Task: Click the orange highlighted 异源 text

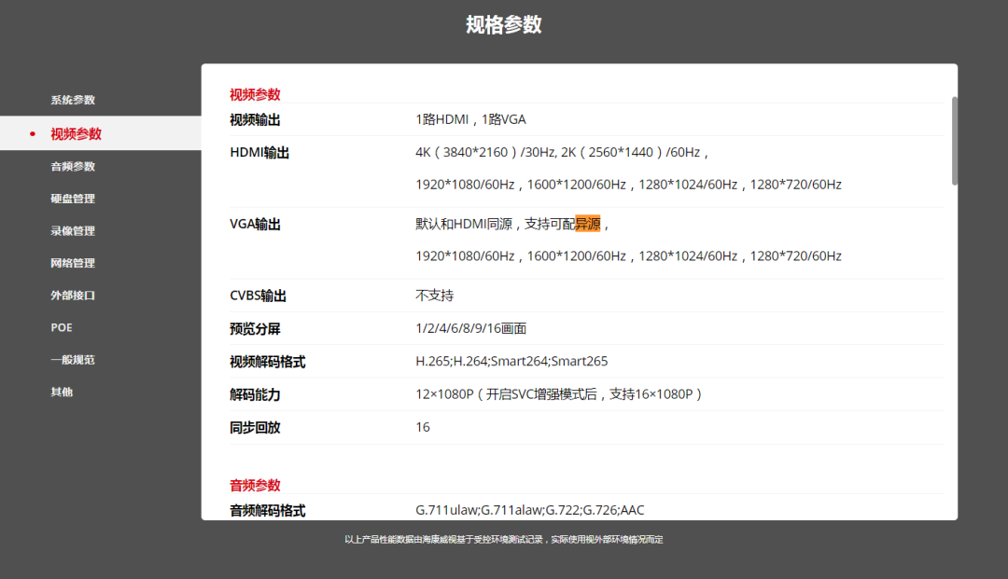Action: [587, 224]
